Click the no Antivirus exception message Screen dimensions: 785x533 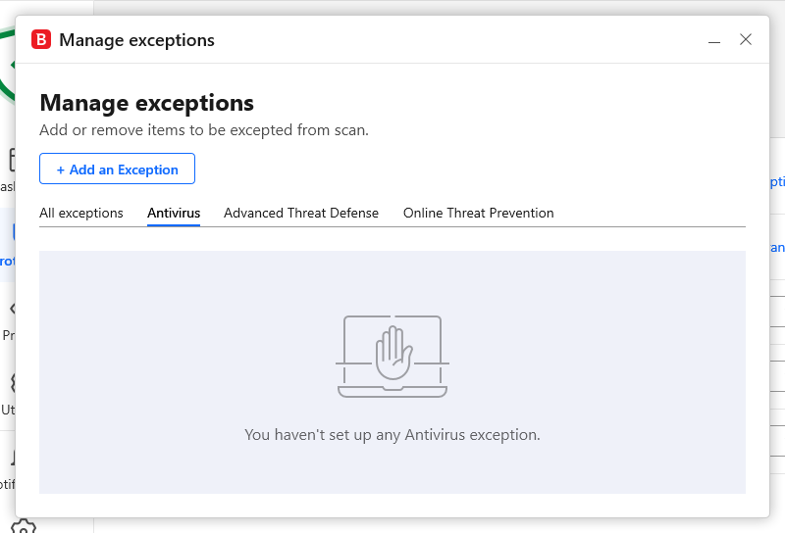392,434
